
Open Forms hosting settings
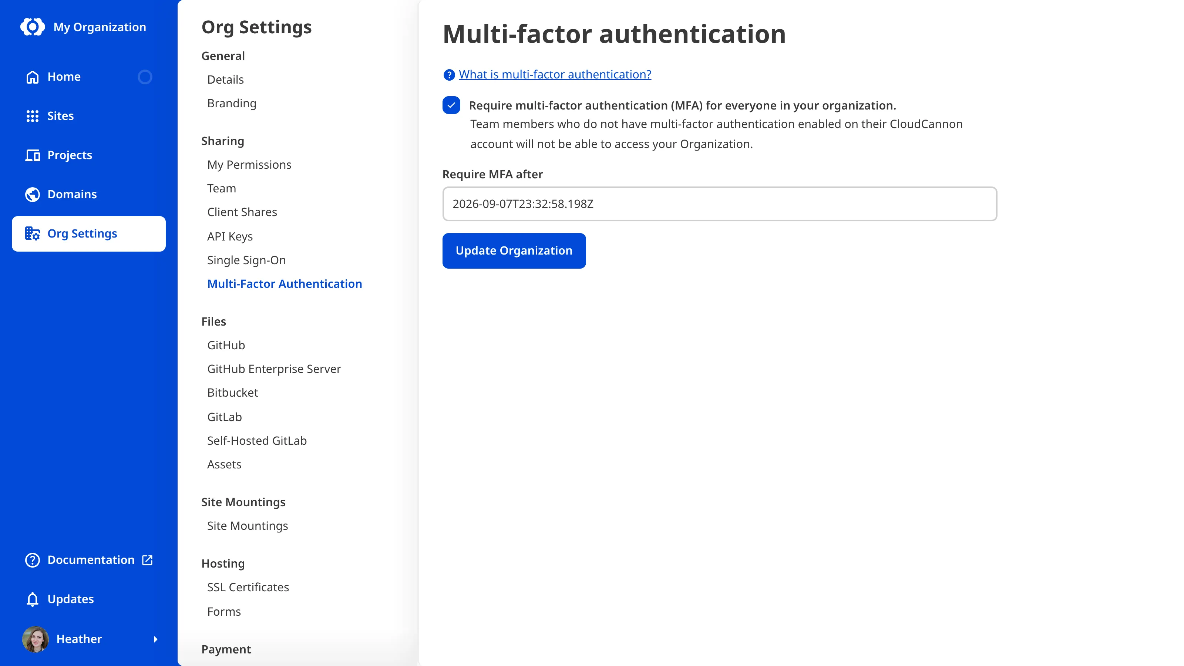click(x=224, y=612)
